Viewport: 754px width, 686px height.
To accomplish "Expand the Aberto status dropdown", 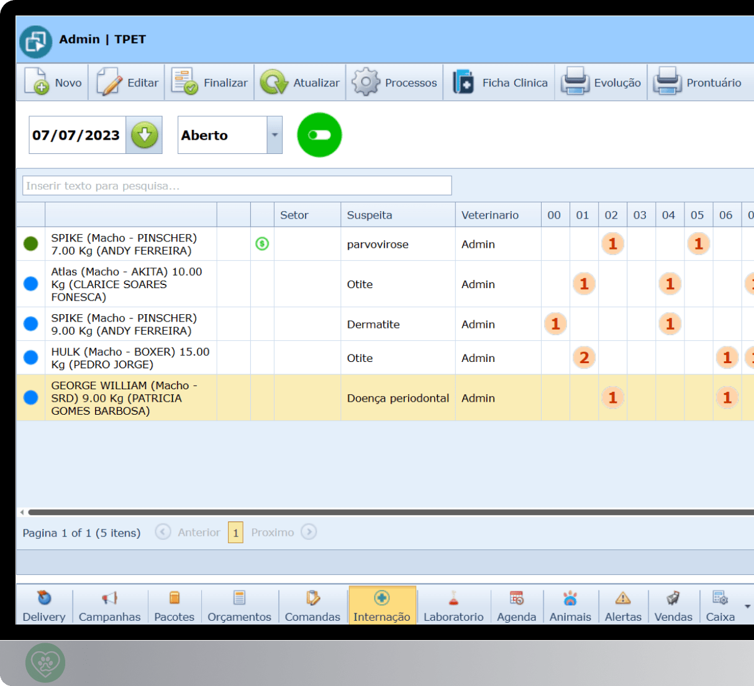I will click(x=274, y=135).
